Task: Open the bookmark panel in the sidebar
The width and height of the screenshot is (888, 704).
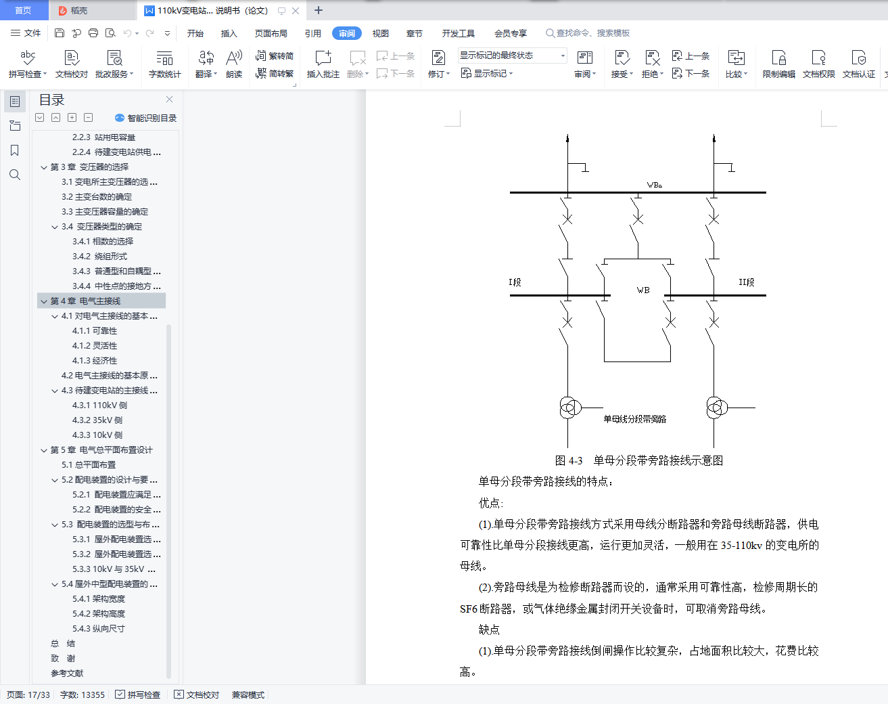Action: 15,150
